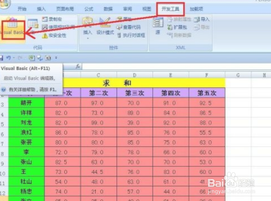This screenshot has height=201, width=271.
Task: Select column G header
Action: point(238,75)
